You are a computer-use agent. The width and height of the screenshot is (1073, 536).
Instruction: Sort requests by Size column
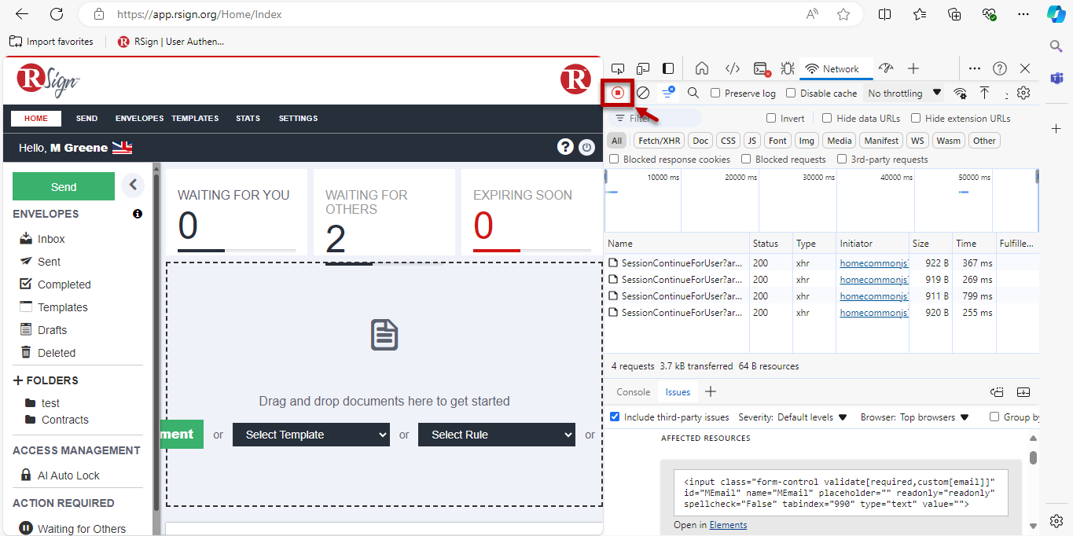pos(930,244)
